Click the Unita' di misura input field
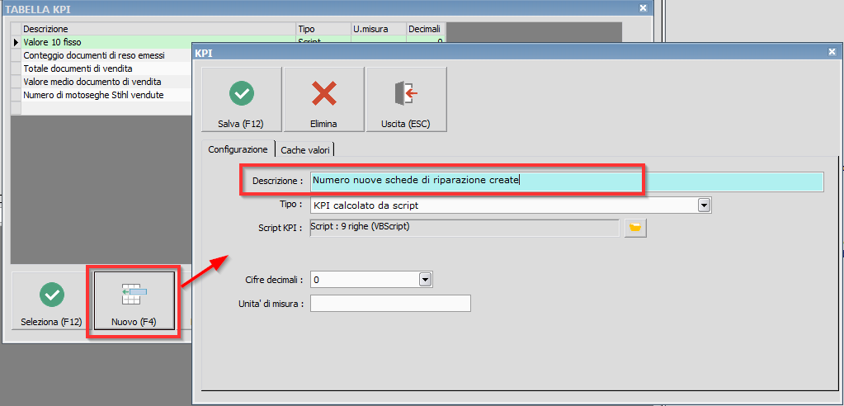Image resolution: width=844 pixels, height=406 pixels. pyautogui.click(x=389, y=304)
